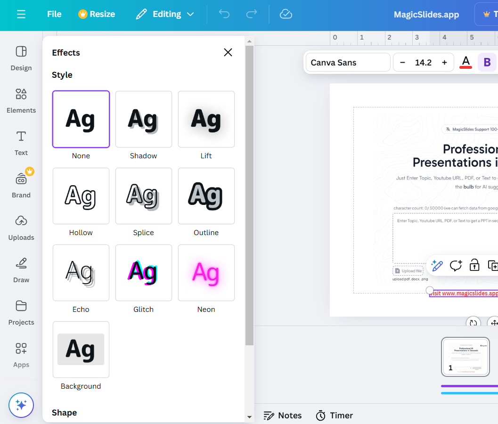498x424 pixels.
Task: Click the lock element icon
Action: coord(474,265)
